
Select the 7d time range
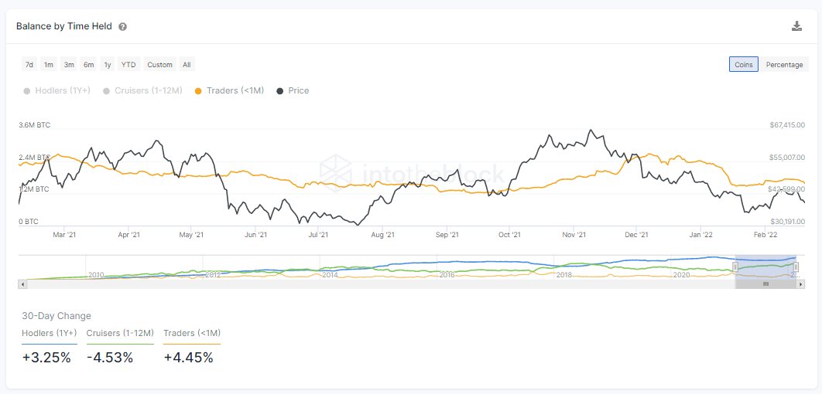click(x=29, y=65)
